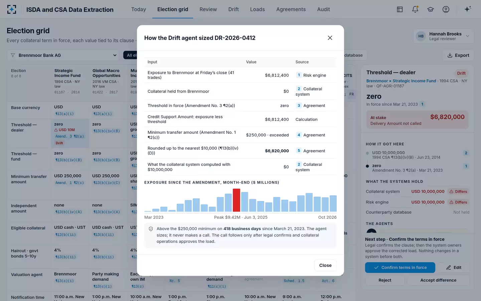The height and width of the screenshot is (301, 481).
Task: Click the Close button in the dialog
Action: (325, 265)
